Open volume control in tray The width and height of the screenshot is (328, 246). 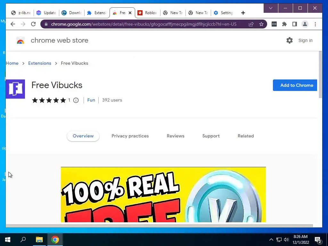[x=286, y=240]
